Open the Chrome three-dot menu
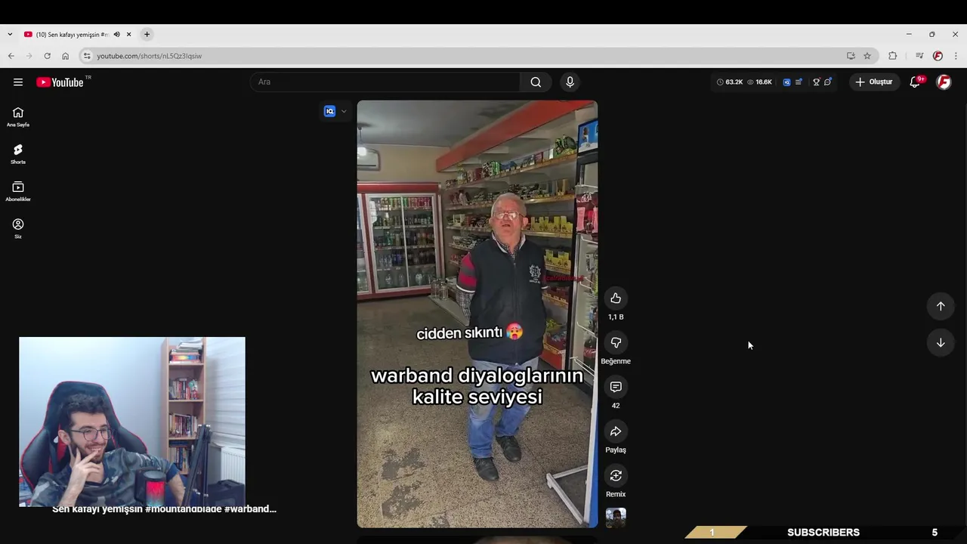The width and height of the screenshot is (967, 544). click(956, 56)
